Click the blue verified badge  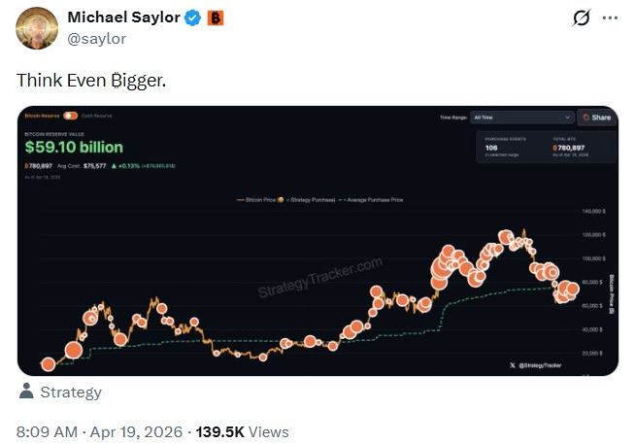[191, 18]
